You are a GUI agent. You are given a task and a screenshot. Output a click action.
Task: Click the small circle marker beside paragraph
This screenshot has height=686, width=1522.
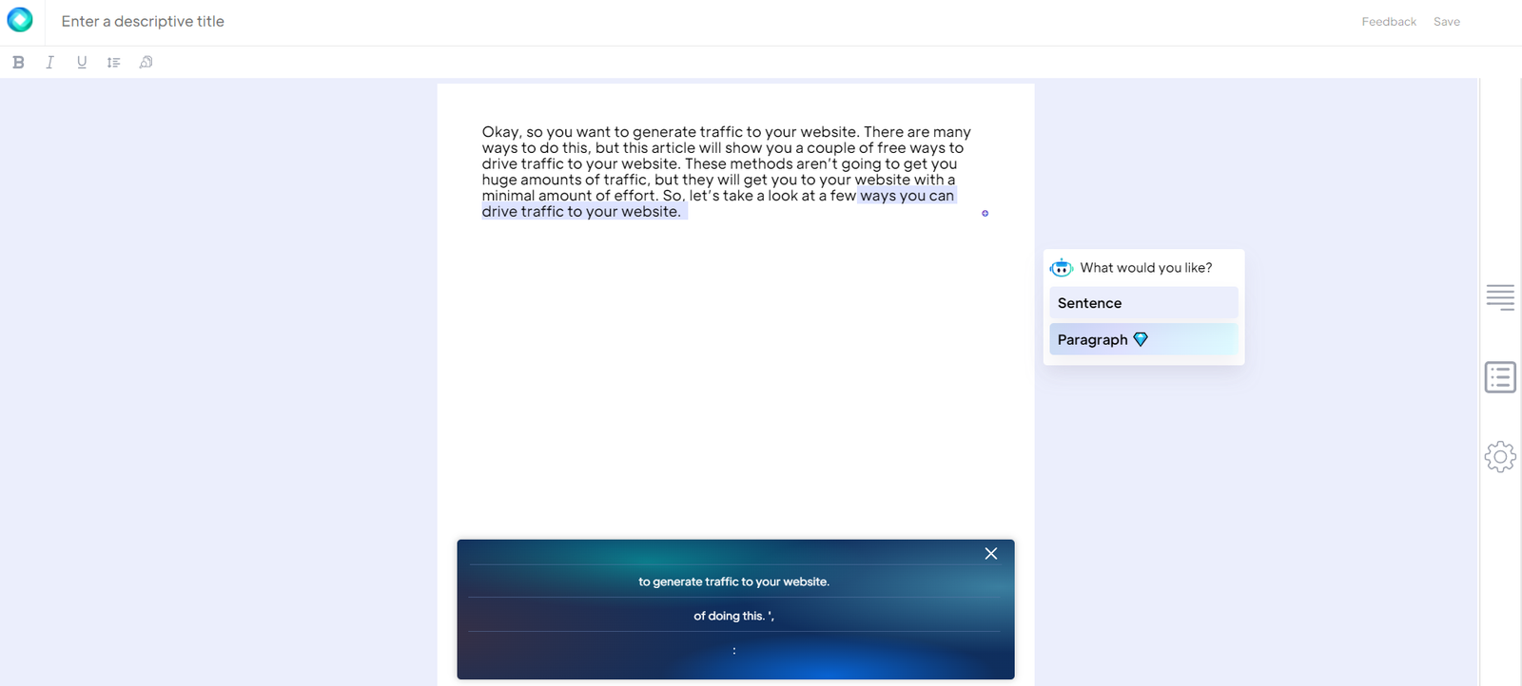985,213
